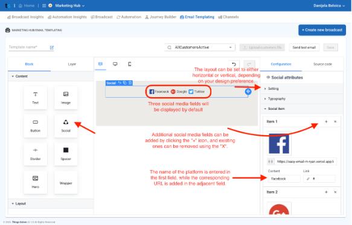Switch to the Source code tab
The width and height of the screenshot is (352, 225).
click(x=322, y=64)
